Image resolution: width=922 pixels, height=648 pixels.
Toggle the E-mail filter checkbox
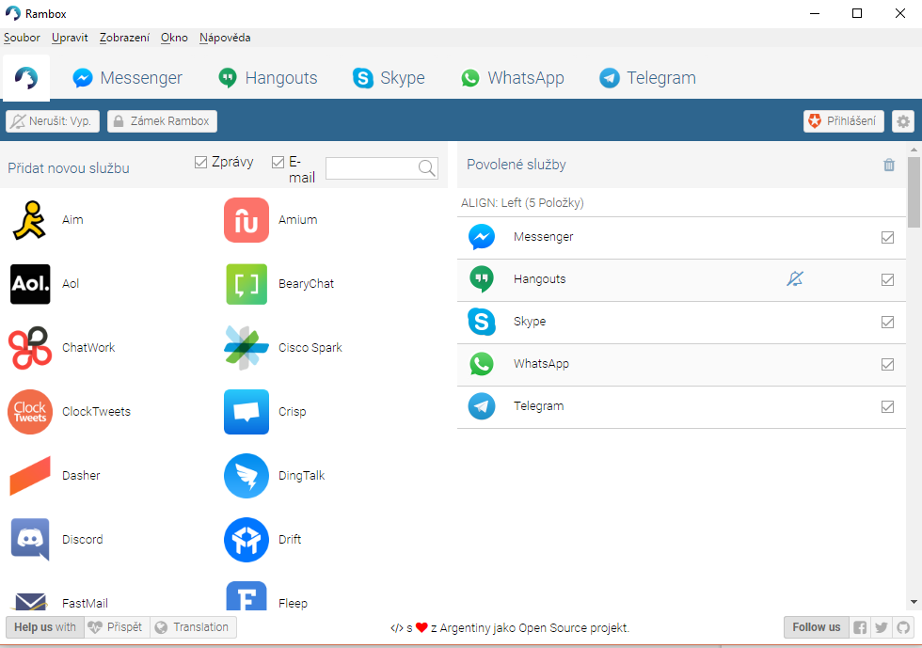pyautogui.click(x=278, y=163)
